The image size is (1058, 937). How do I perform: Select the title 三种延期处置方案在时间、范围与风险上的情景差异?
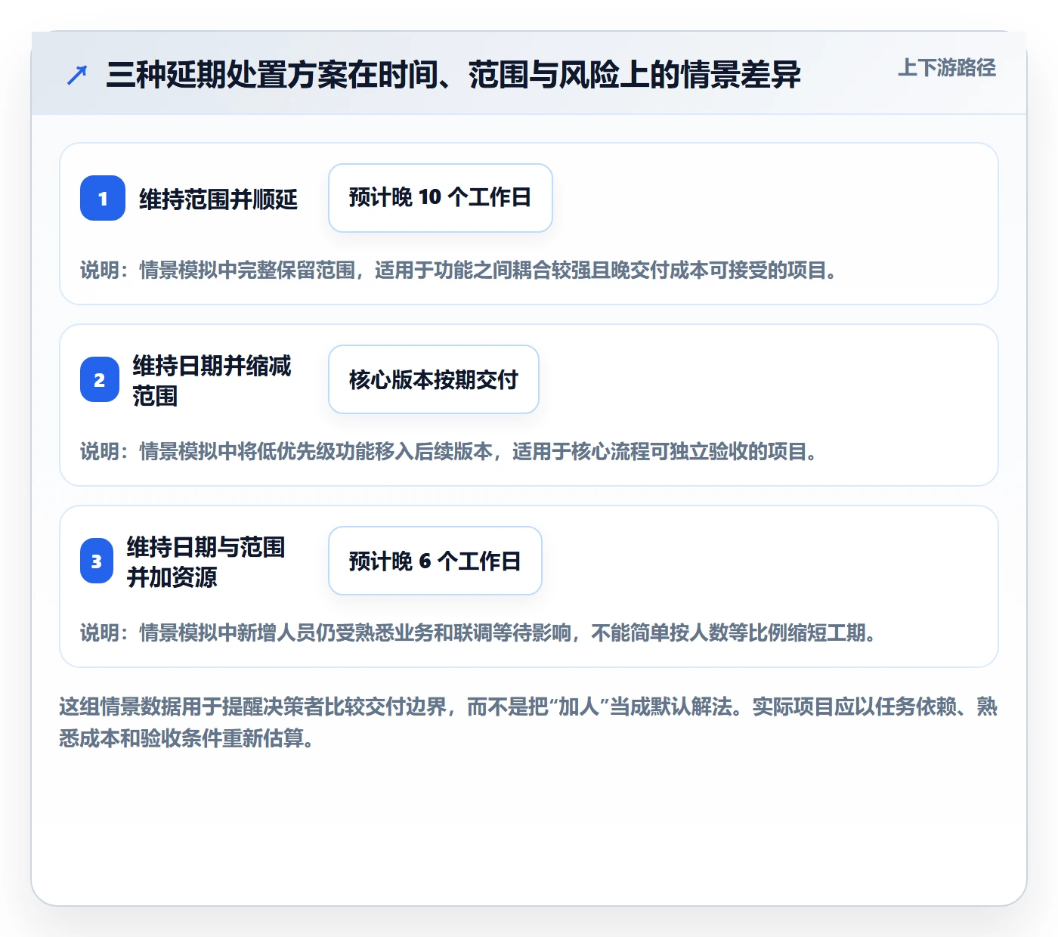click(x=453, y=75)
